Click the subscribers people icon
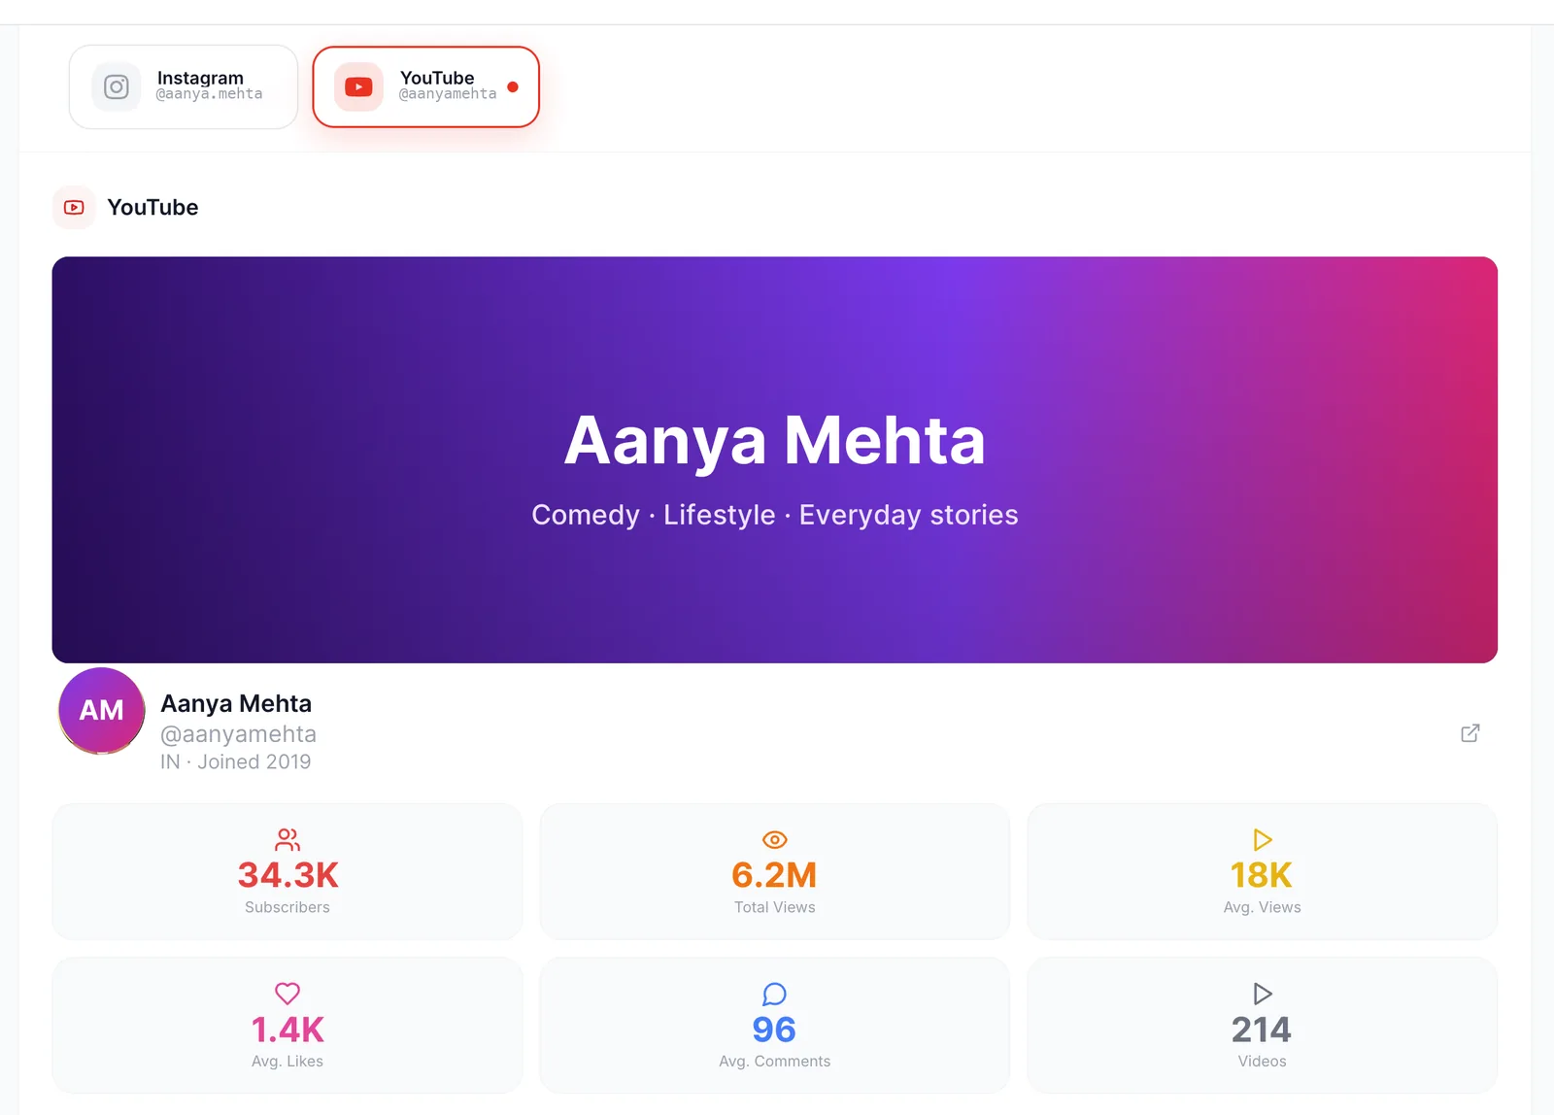1554x1115 pixels. [x=287, y=839]
